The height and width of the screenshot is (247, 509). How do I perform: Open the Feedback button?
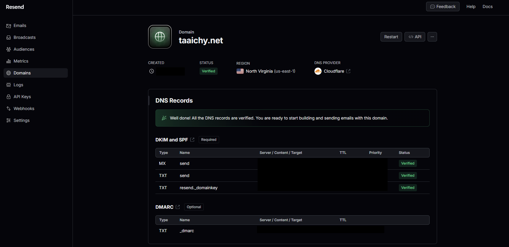pos(442,7)
